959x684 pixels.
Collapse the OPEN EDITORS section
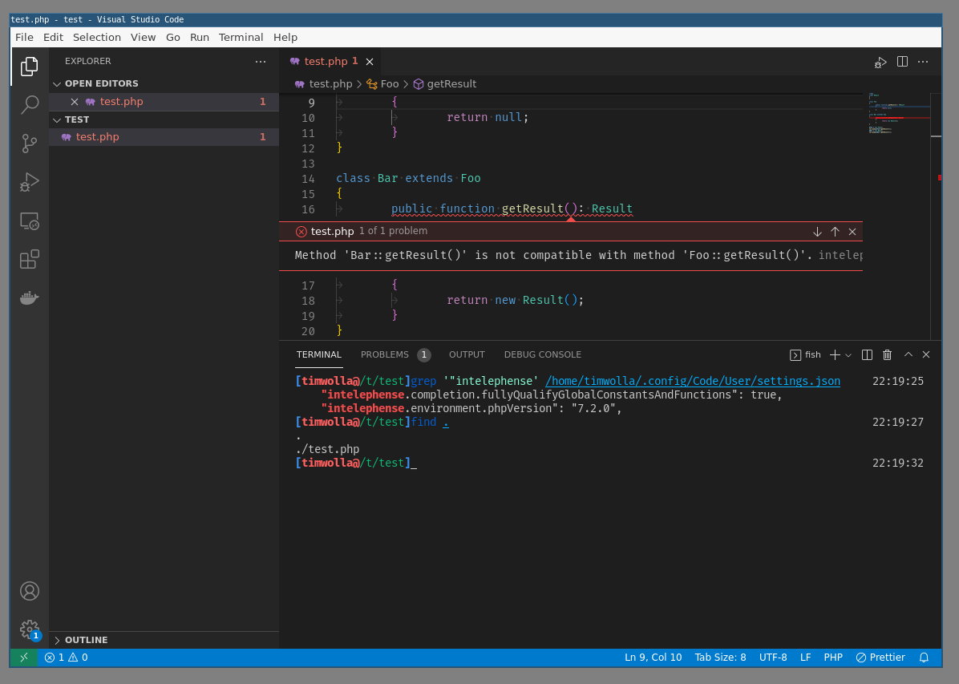pyautogui.click(x=57, y=83)
